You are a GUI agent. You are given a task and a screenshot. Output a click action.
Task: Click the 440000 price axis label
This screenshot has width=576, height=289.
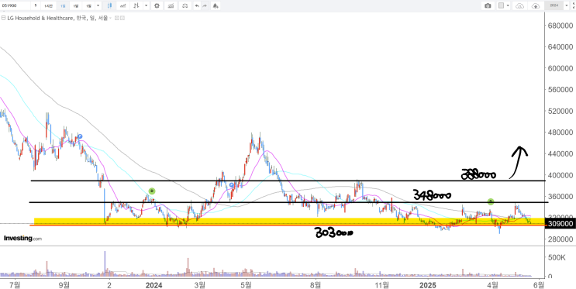click(x=560, y=153)
